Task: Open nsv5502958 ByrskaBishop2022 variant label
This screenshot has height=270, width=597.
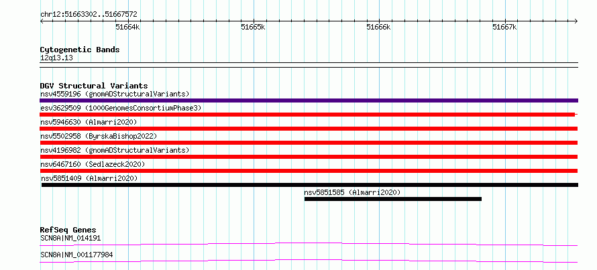Action: (x=99, y=136)
